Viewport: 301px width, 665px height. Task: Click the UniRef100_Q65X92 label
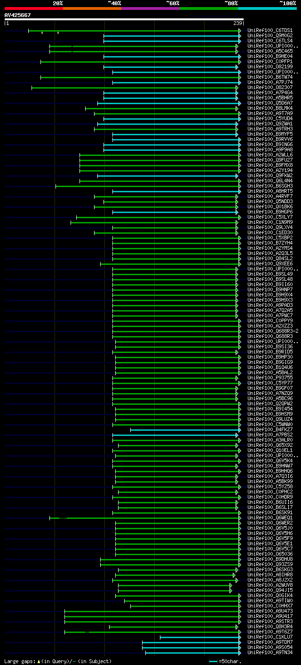[269, 445]
